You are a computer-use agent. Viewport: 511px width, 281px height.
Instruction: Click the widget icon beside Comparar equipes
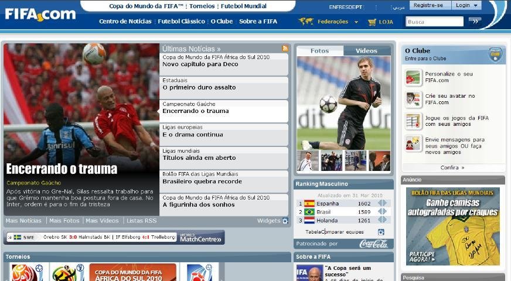click(381, 232)
